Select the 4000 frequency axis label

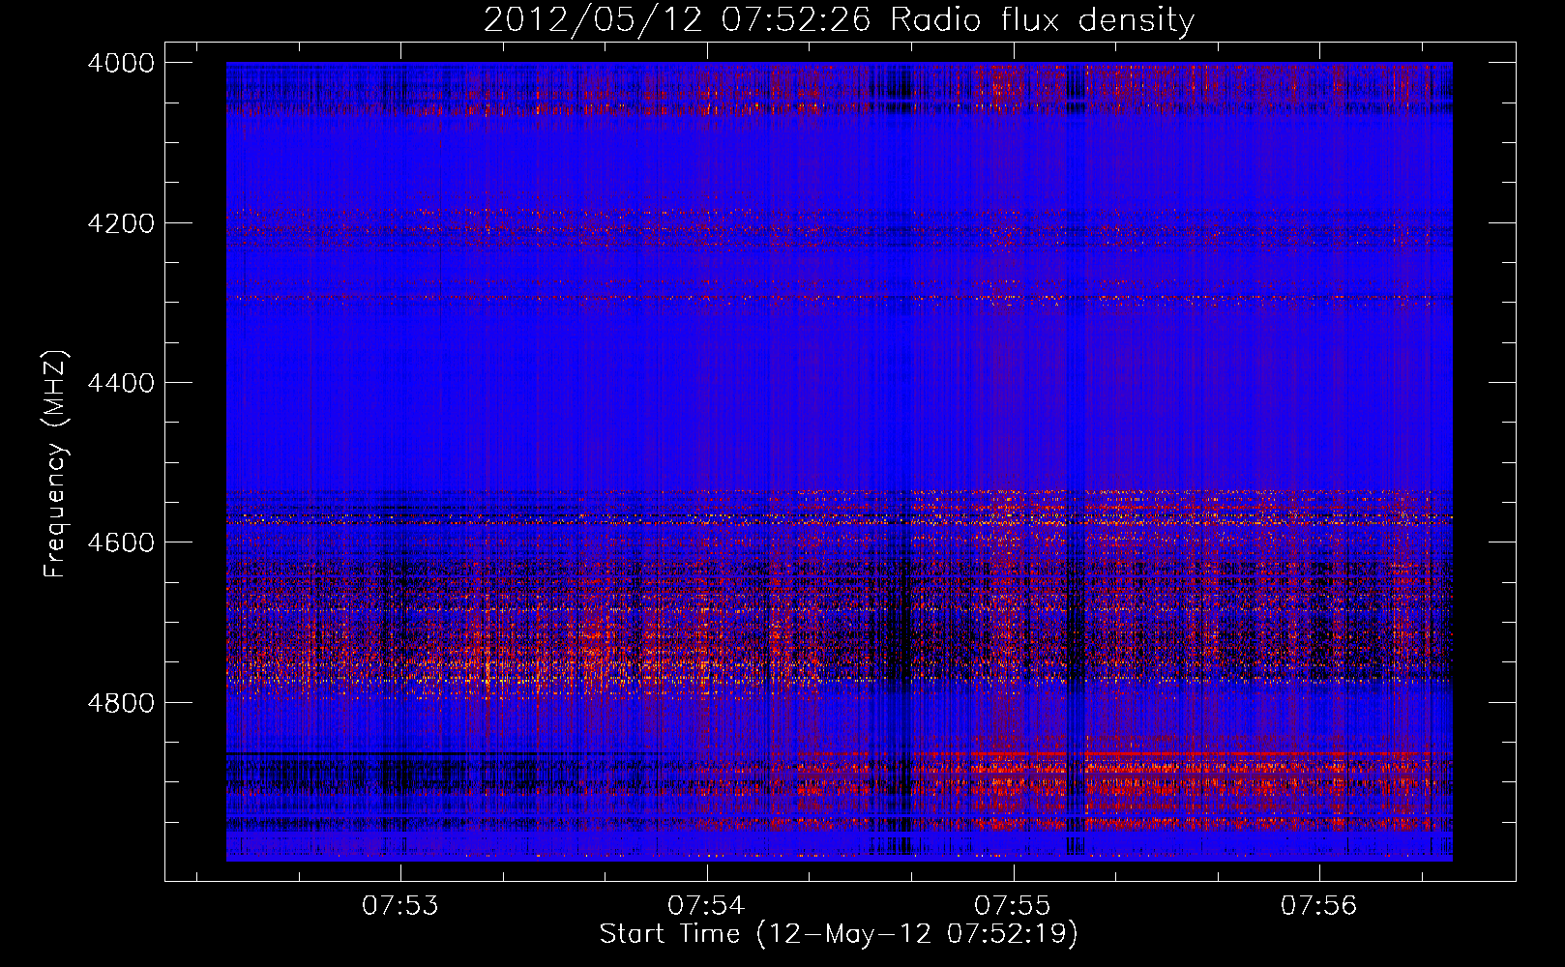pos(121,63)
